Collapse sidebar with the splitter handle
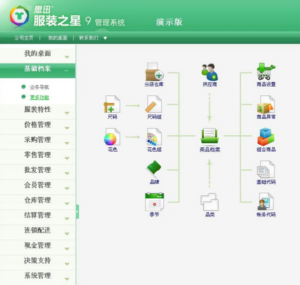 [x=77, y=211]
